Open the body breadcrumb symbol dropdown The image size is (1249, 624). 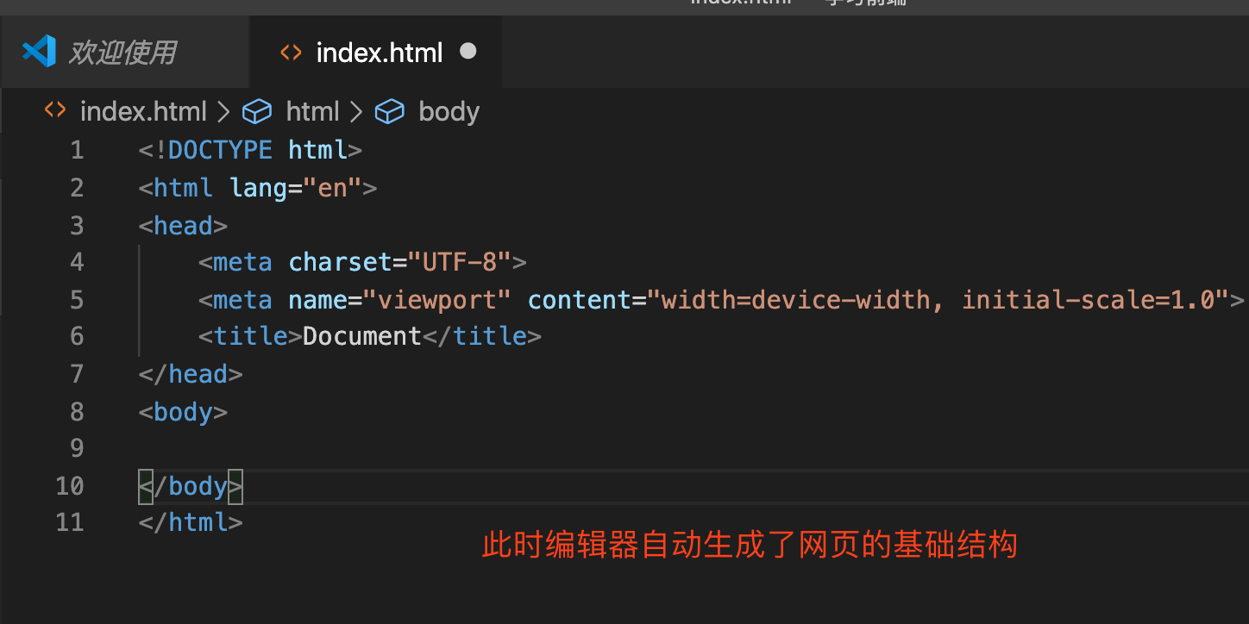(x=449, y=111)
